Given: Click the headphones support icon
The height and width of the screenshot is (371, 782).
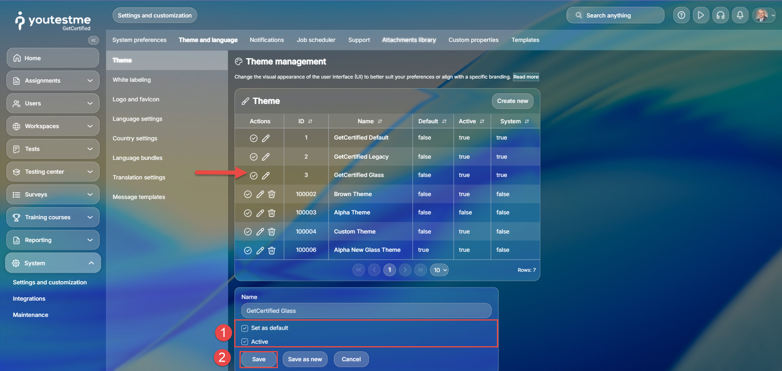Looking at the screenshot, I should 720,15.
